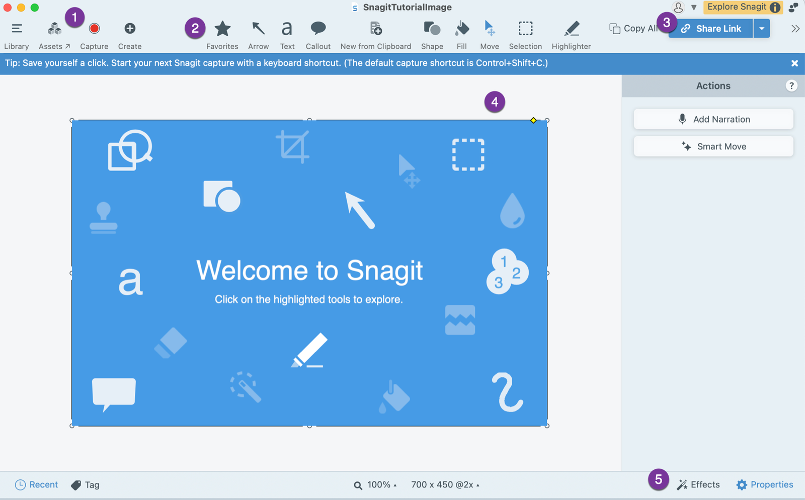Viewport: 805px width, 500px height.
Task: Select the Arrow tool
Action: pos(258,36)
